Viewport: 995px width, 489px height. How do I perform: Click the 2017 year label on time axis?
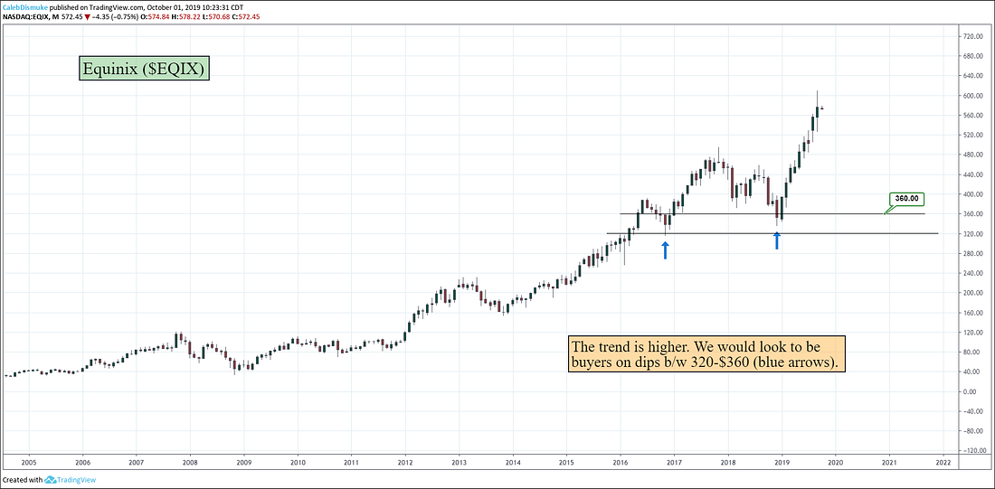point(674,464)
